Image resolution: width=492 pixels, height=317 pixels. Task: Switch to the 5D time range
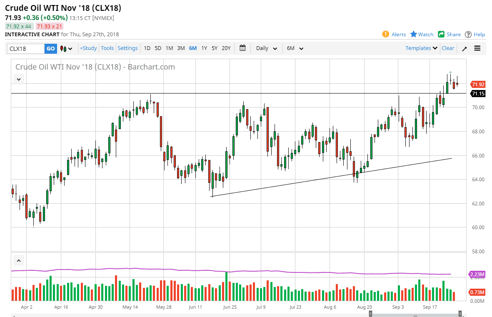tap(158, 48)
